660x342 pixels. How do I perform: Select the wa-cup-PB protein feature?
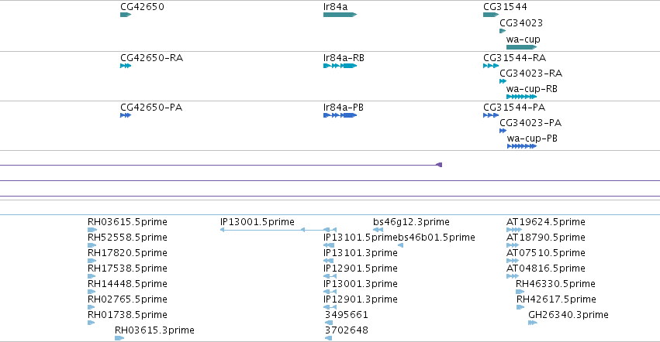click(x=522, y=146)
